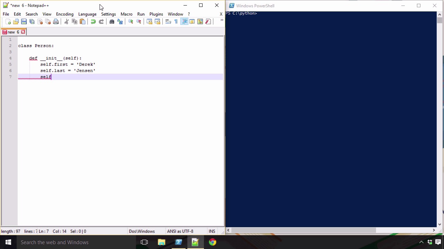Click the Function List toolbar icon
Viewport: 444px width, 249px height.
click(x=208, y=21)
